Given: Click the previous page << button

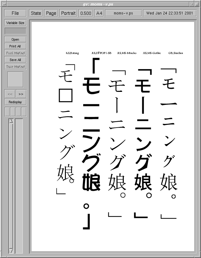Looking at the screenshot, I should [x=10, y=94].
